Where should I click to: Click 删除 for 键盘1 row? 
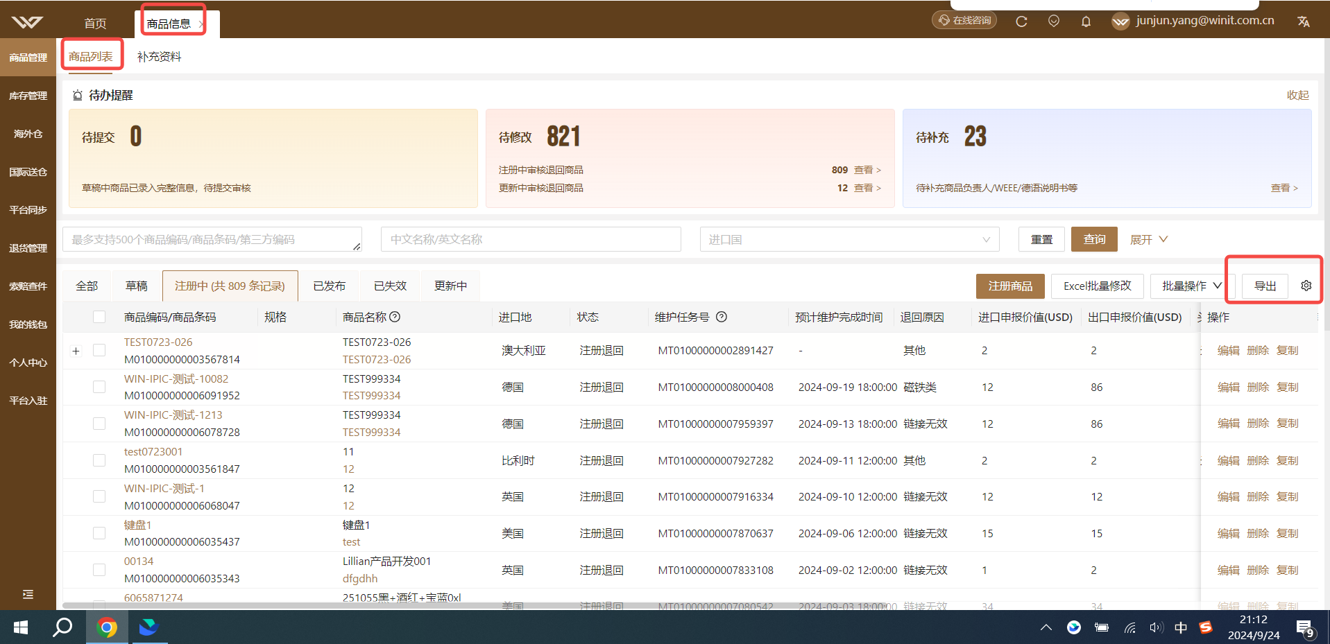click(x=1257, y=533)
